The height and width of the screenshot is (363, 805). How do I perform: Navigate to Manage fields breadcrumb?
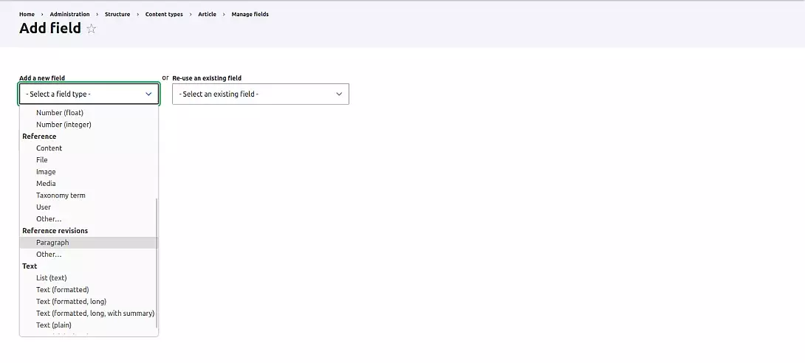click(250, 14)
